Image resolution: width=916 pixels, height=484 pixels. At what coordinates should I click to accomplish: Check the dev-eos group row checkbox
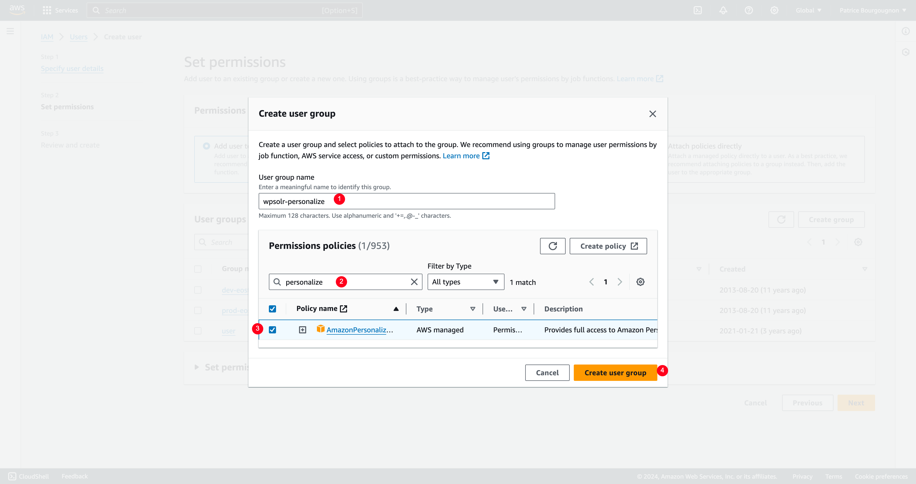click(198, 290)
